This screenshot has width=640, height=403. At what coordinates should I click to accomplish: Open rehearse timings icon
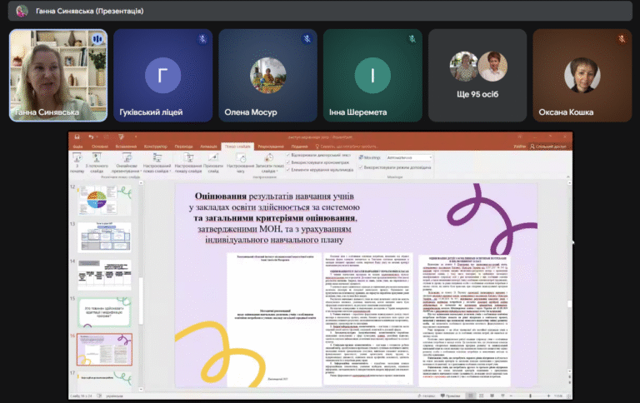pos(241,157)
